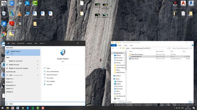Open Skype from taskbar

tap(28, 108)
